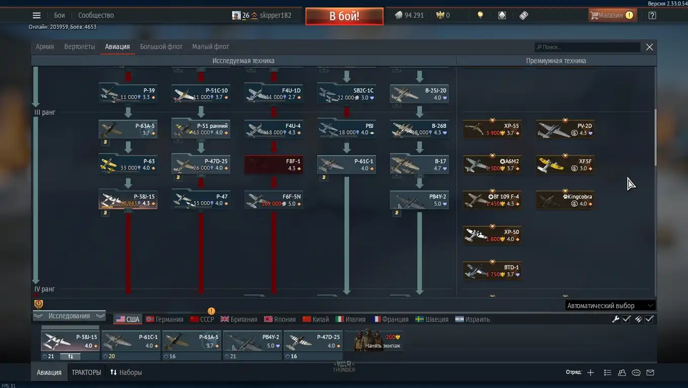Hire a crew with Нанять экипаж
This screenshot has width=688, height=388.
[x=374, y=341]
